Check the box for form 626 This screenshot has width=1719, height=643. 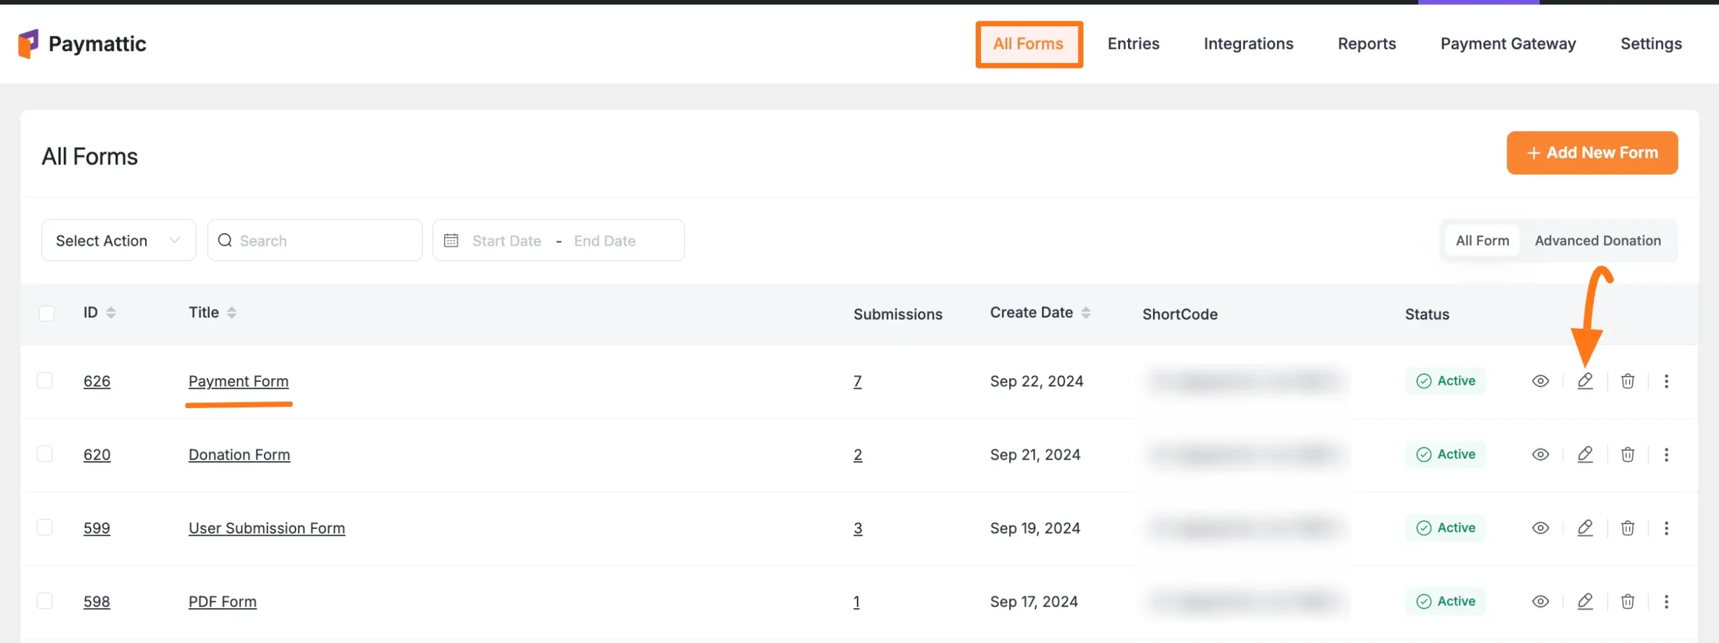(45, 381)
